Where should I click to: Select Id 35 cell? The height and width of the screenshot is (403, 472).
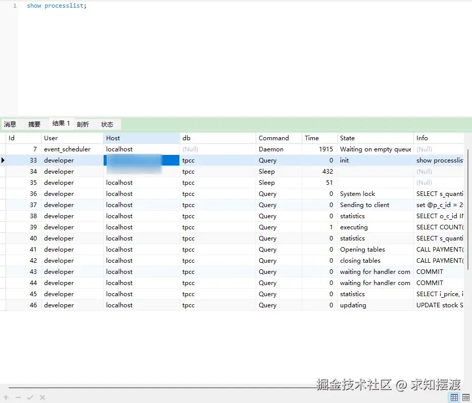(x=23, y=183)
